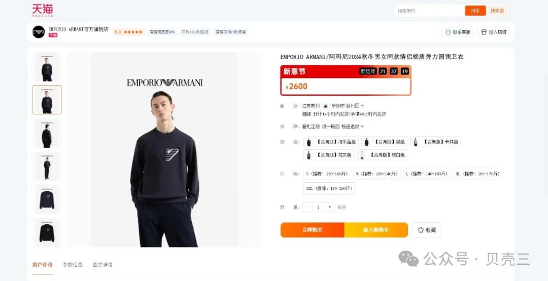Click the star favorite icon
This screenshot has width=548, height=281.
point(421,230)
